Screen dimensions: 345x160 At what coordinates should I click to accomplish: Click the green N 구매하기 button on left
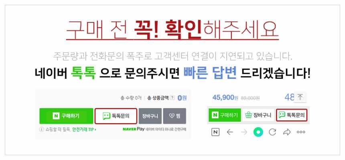[x=66, y=116]
